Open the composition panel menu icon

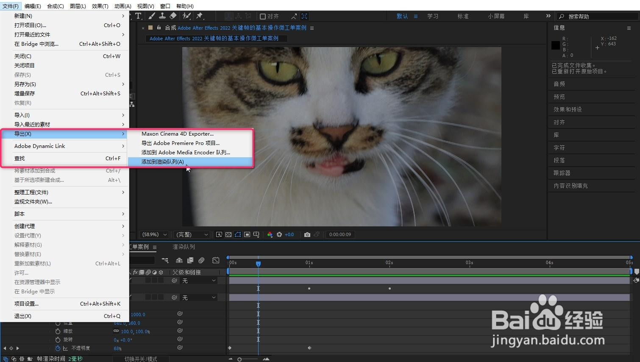pyautogui.click(x=312, y=28)
